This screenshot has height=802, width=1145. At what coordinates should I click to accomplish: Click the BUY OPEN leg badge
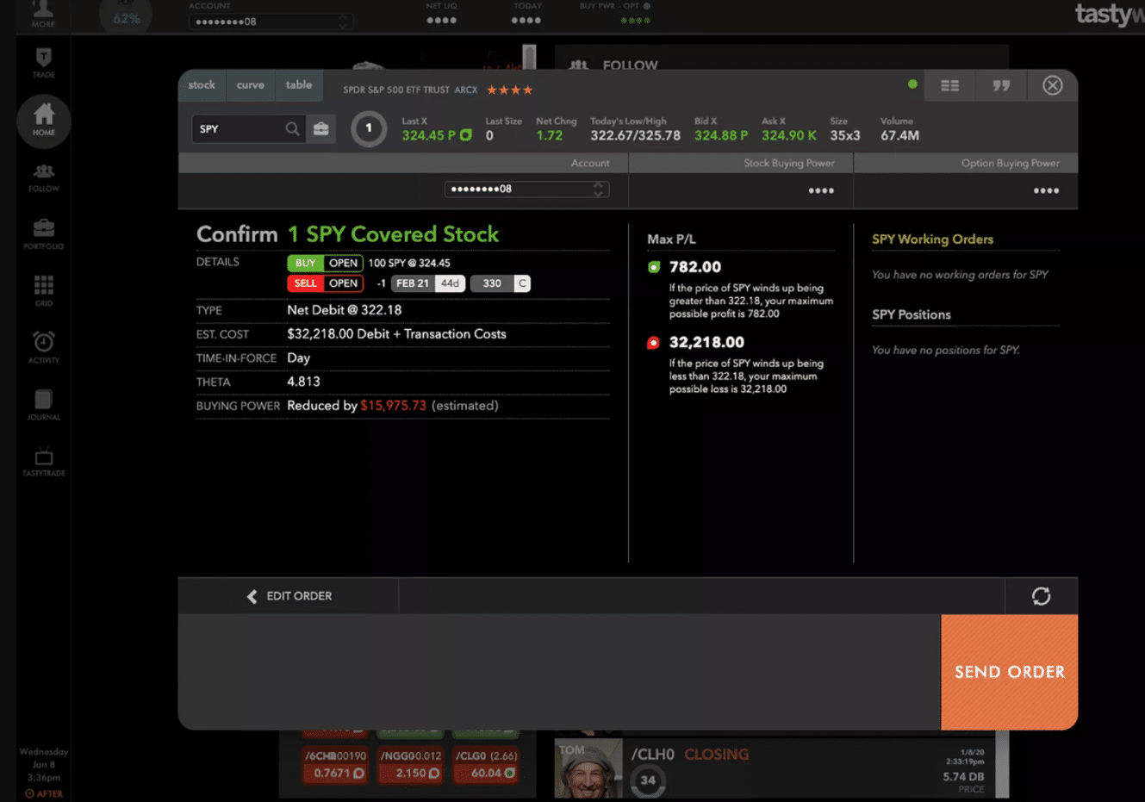(325, 263)
